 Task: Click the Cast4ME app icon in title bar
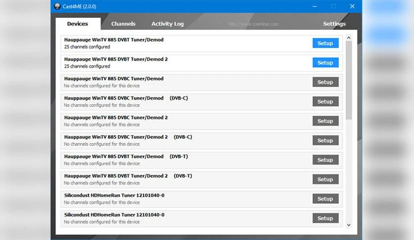(57, 6)
